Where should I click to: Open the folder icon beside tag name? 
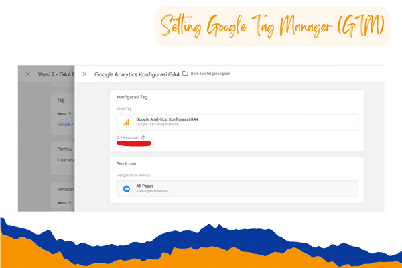[x=185, y=74]
